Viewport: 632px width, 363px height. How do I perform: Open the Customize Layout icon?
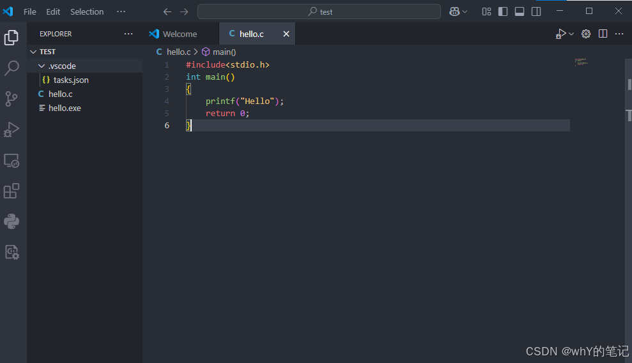(x=486, y=11)
